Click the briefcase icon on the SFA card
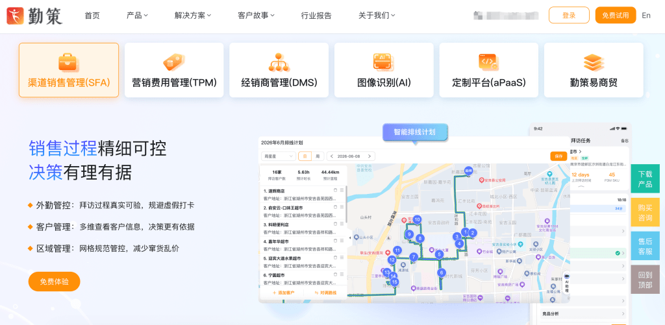 [69, 62]
